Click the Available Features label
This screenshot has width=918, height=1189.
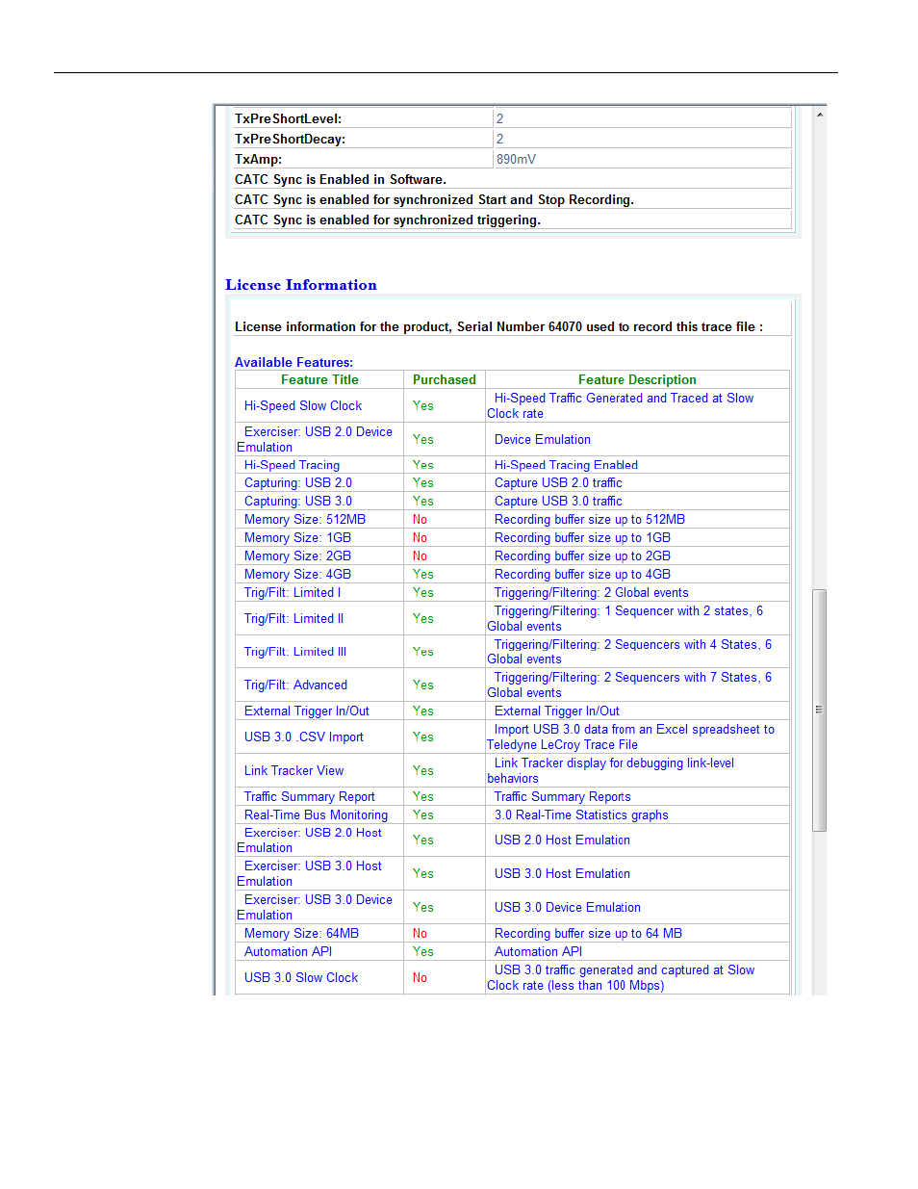click(x=293, y=363)
